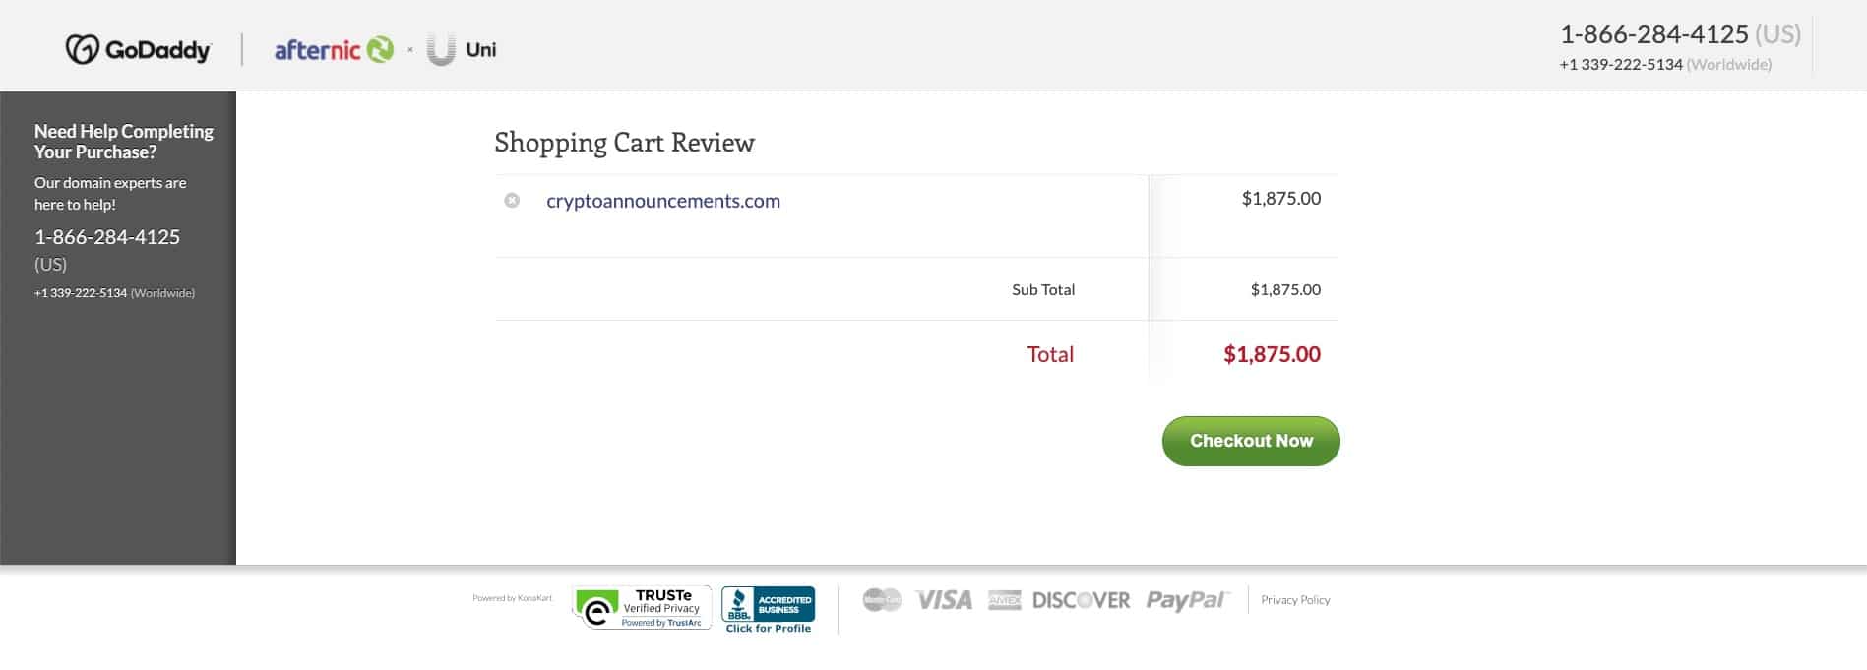The width and height of the screenshot is (1867, 670).
Task: Select the Amex payment icon
Action: click(x=1003, y=600)
